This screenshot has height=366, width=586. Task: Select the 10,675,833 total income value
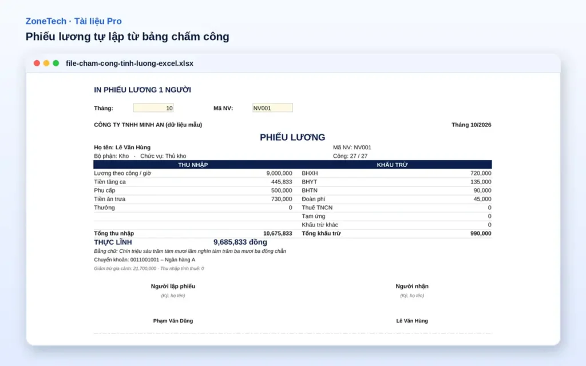click(x=278, y=233)
